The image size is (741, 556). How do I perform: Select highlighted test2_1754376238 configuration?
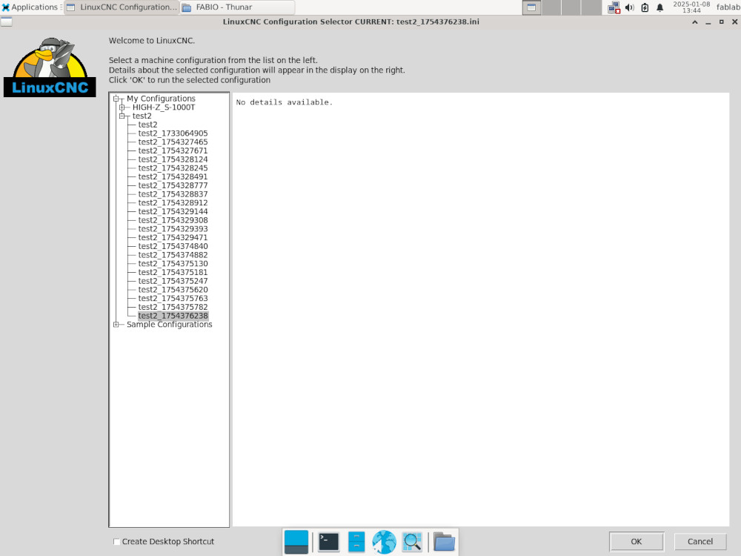[173, 315]
